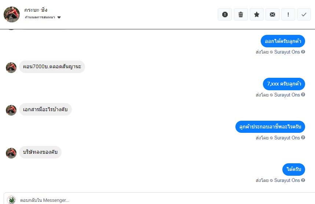Click help icon under '7,xxx ครับลูกค้า' message
The width and height of the screenshot is (315, 204).
[303, 95]
